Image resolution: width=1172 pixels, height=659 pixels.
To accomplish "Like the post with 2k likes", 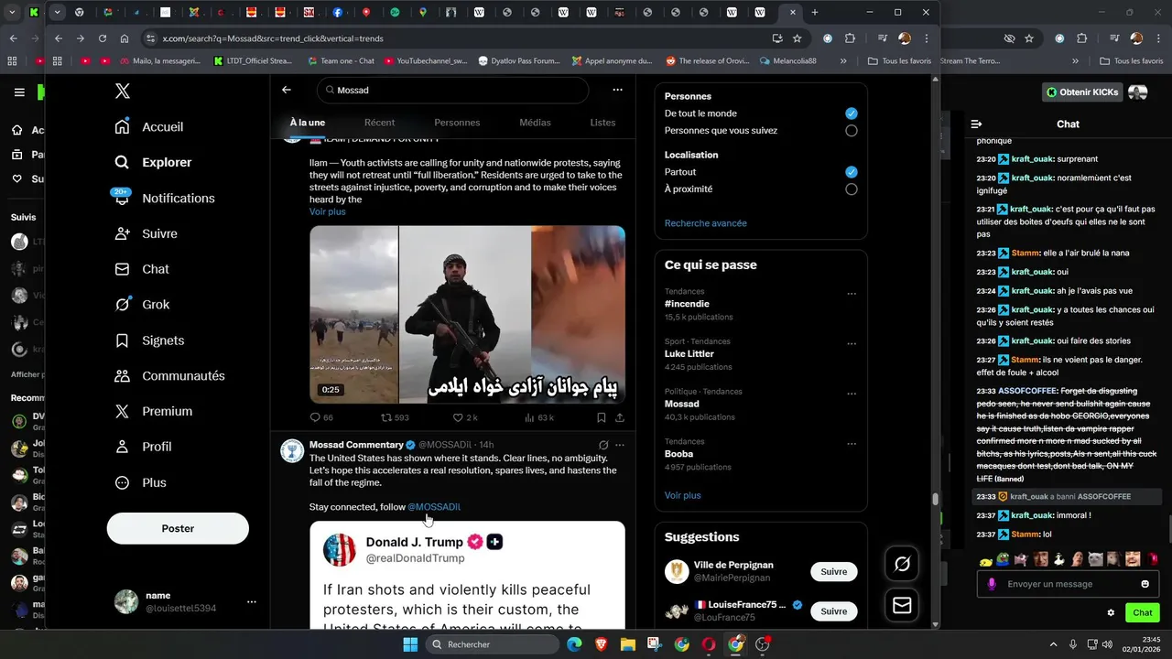I will point(464,417).
